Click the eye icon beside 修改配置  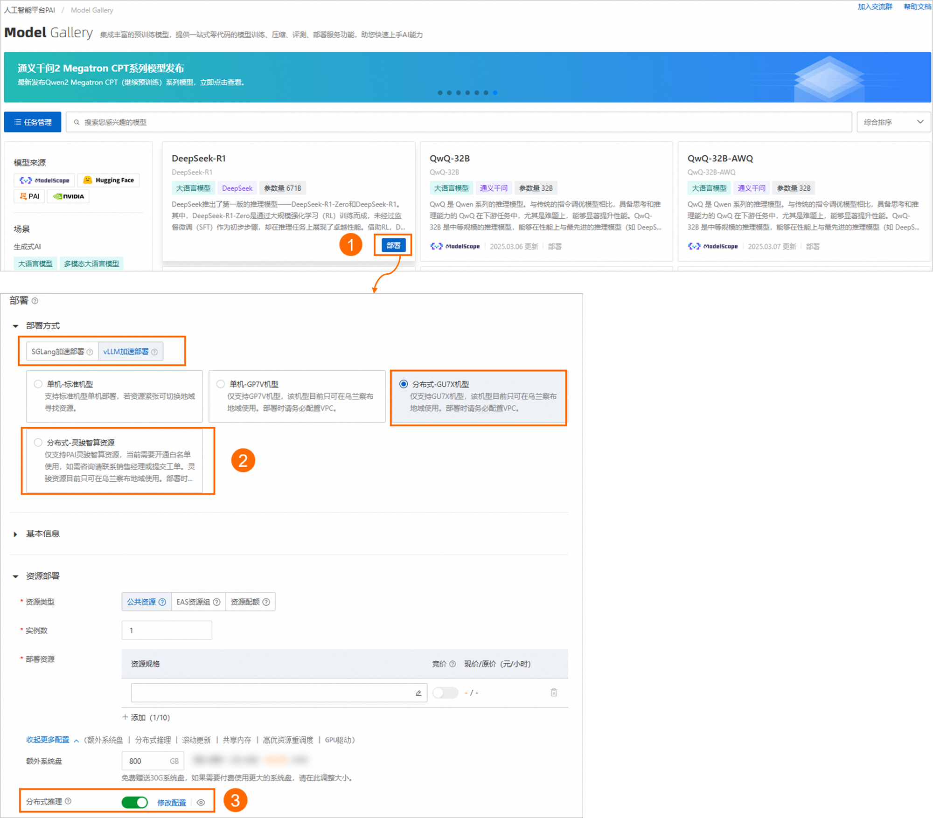coord(201,803)
